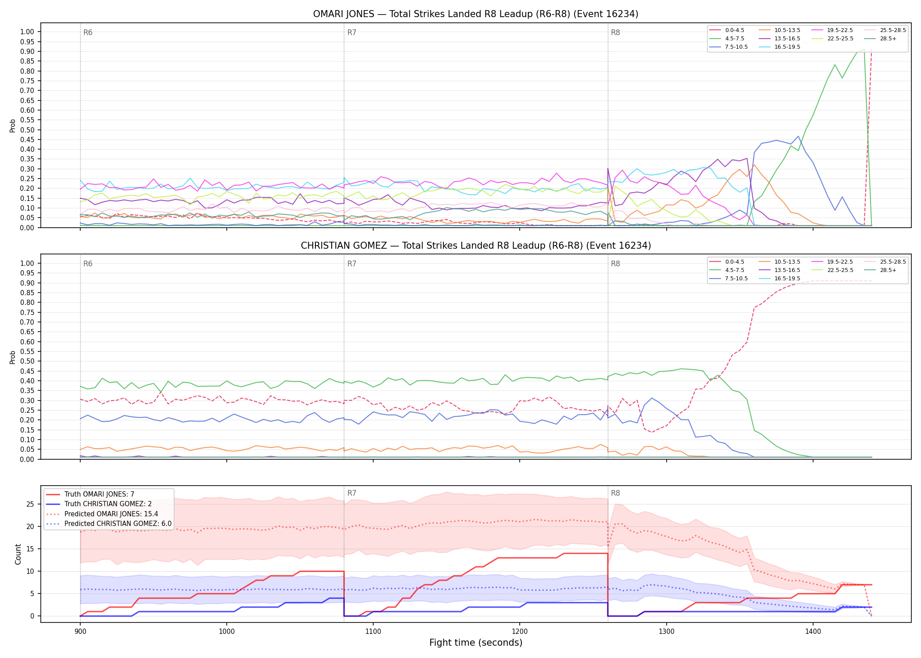Image resolution: width=921 pixels, height=658 pixels.
Task: Select 7.5-10.5 legend entry in Christian Gomez chart
Action: 729,279
